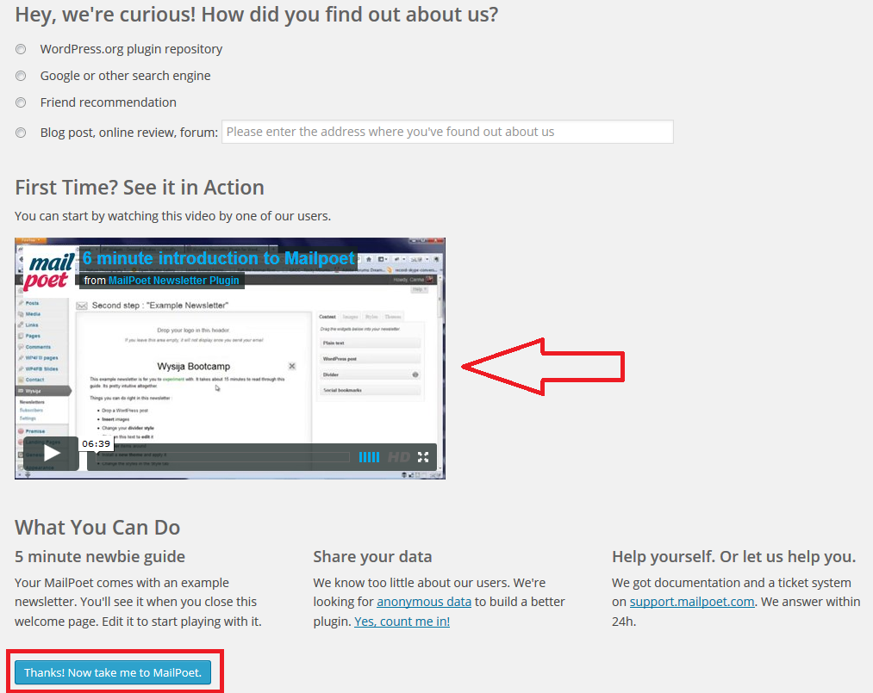Open the video in fullscreen mode
The image size is (873, 693).
[x=423, y=457]
